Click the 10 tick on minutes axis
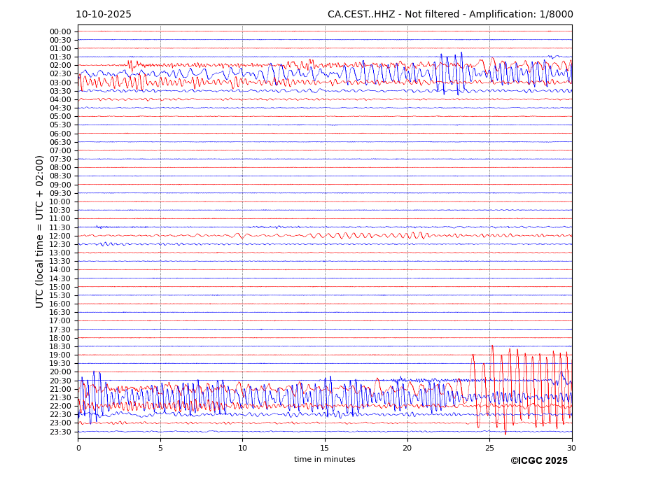This screenshot has width=649, height=487. pyautogui.click(x=242, y=448)
